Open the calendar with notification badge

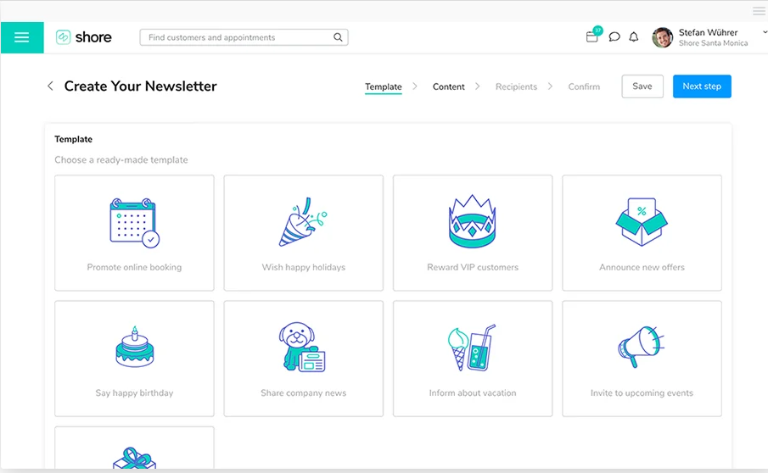coord(592,36)
